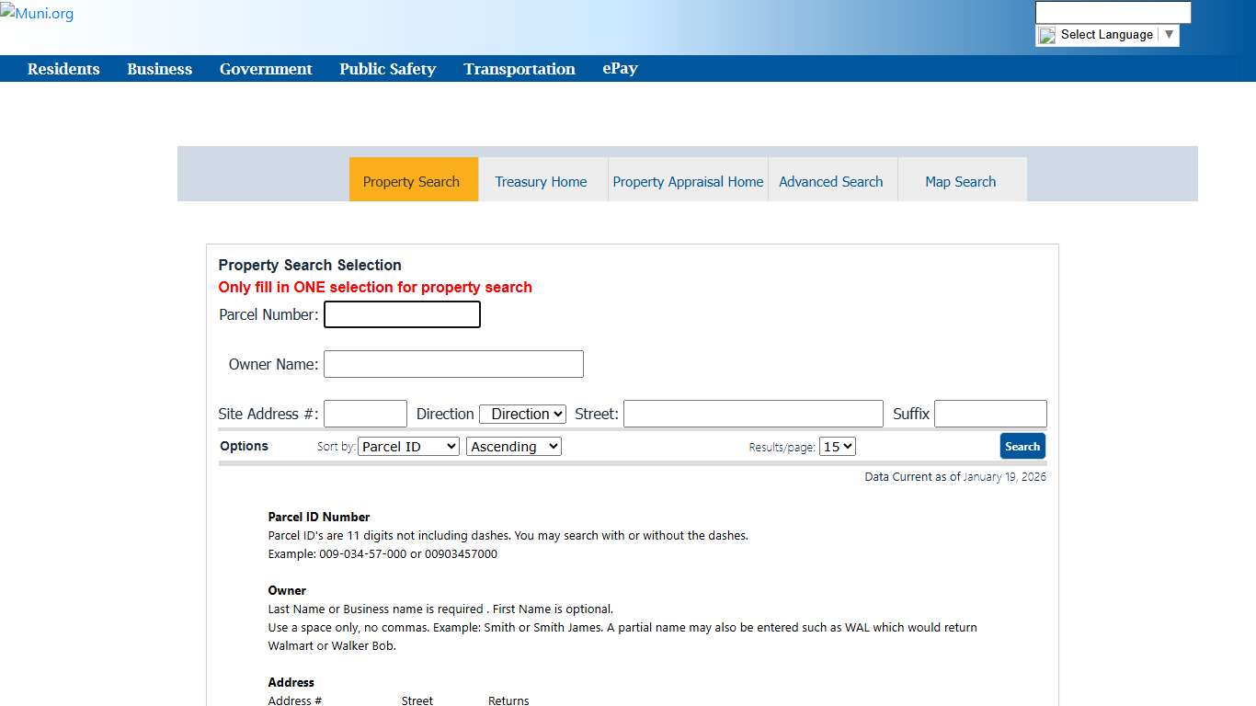This screenshot has width=1256, height=706.
Task: Go to Advanced Search
Action: click(x=831, y=181)
